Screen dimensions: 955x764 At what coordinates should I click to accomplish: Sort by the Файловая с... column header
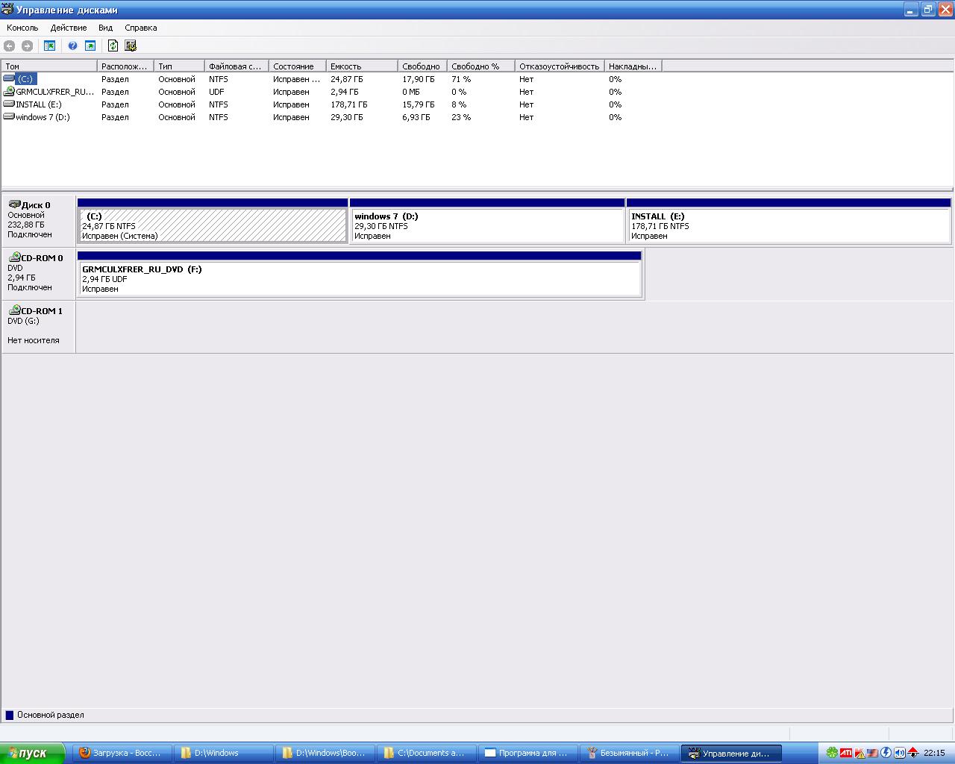click(x=237, y=66)
